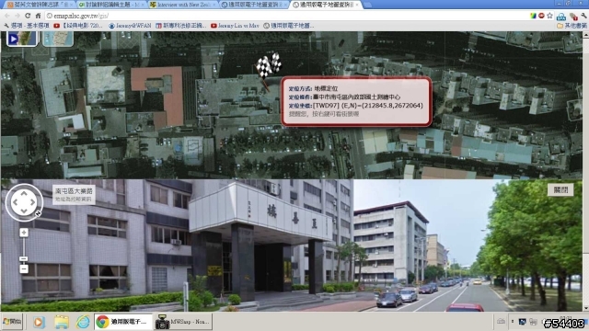The width and height of the screenshot is (589, 331).
Task: Bookmark this page with the star icon
Action: 550,16
